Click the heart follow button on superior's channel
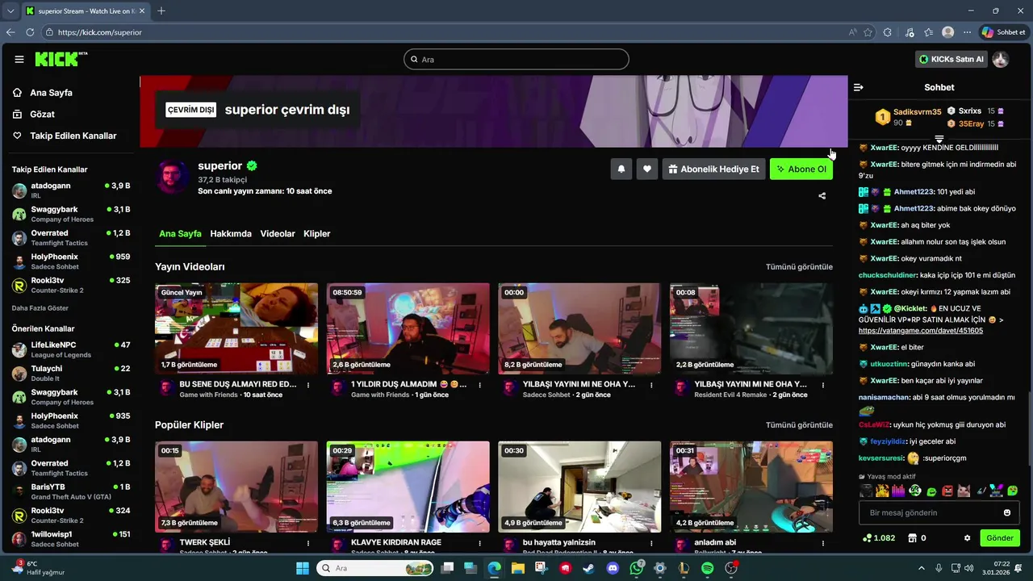Image resolution: width=1033 pixels, height=581 pixels. tap(647, 169)
